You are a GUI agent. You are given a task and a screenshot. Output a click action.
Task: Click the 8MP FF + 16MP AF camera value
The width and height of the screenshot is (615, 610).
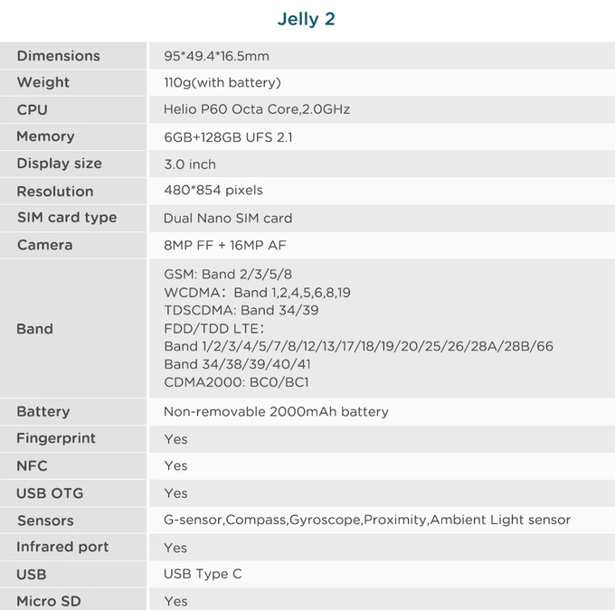tap(225, 245)
